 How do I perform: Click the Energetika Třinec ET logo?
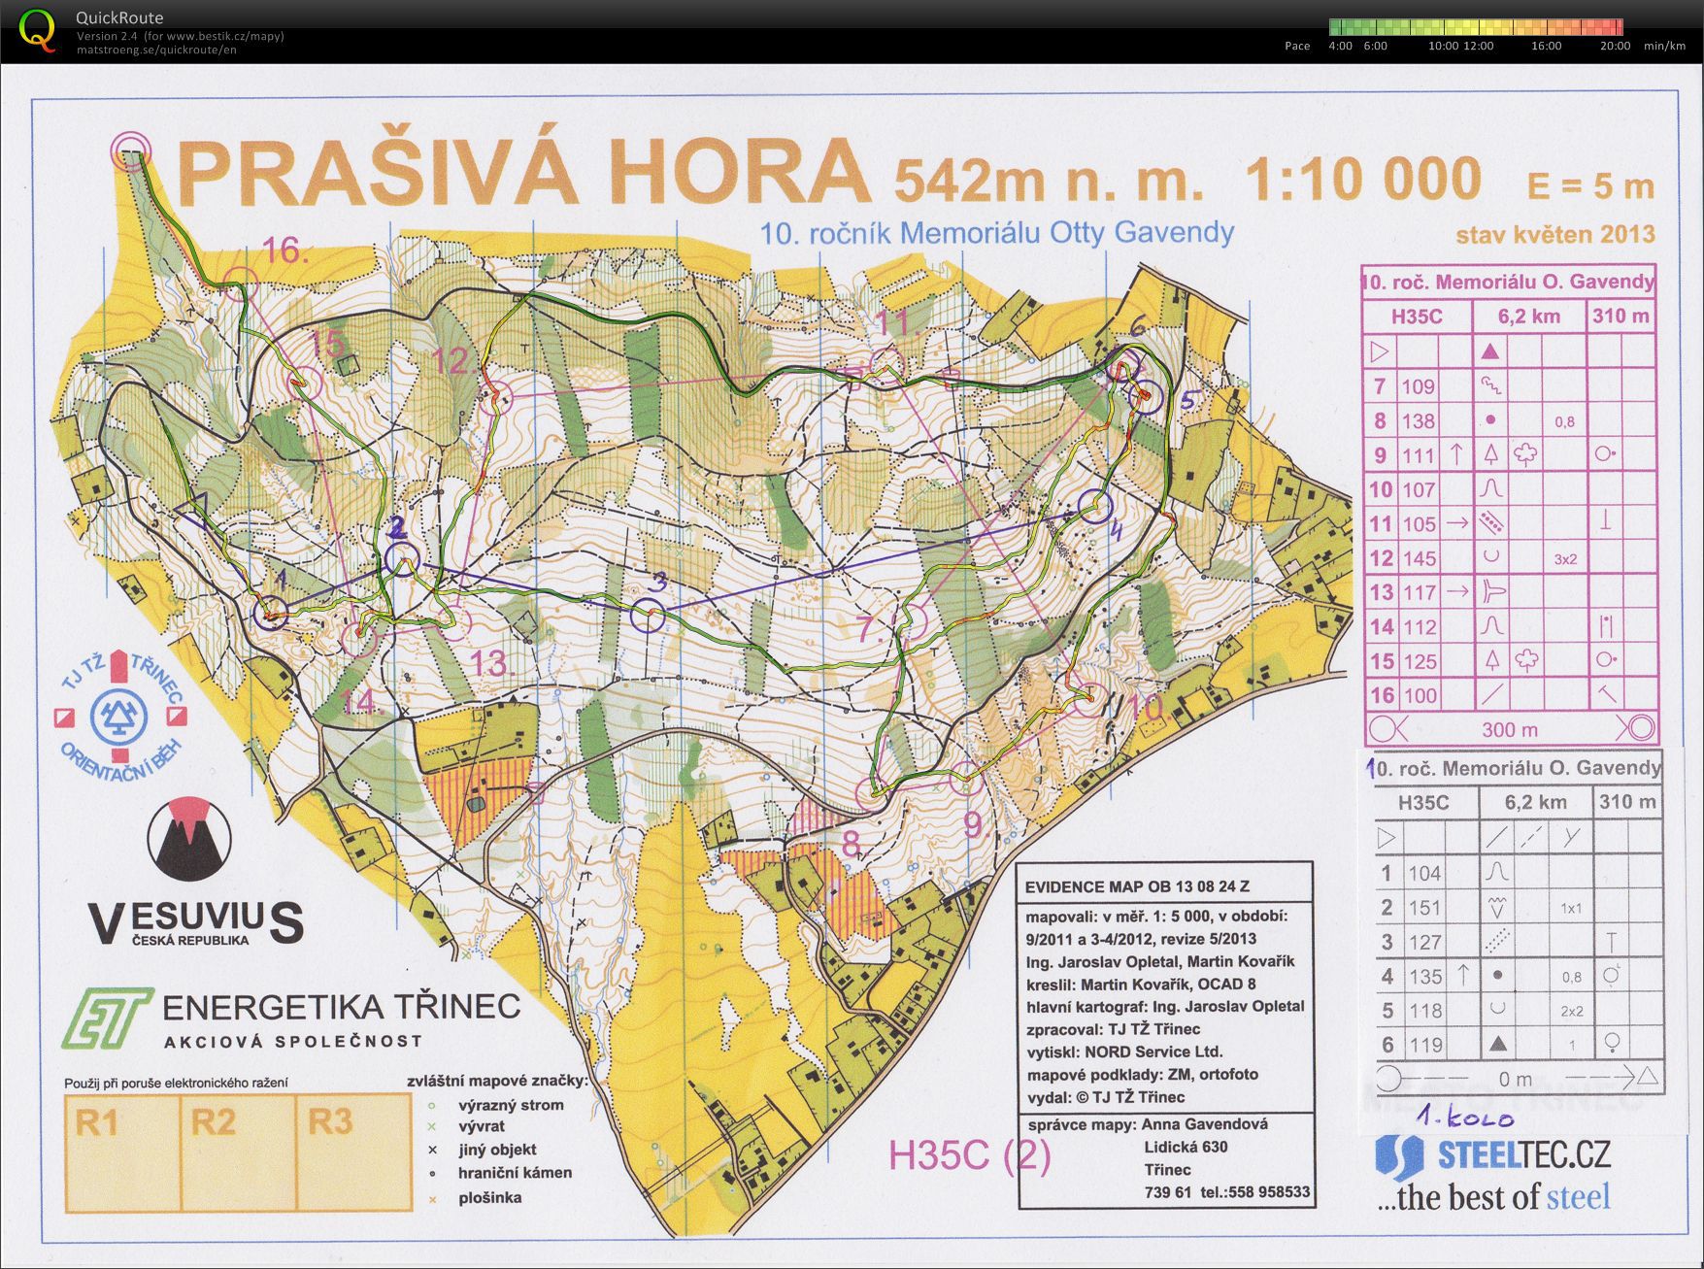[106, 1018]
